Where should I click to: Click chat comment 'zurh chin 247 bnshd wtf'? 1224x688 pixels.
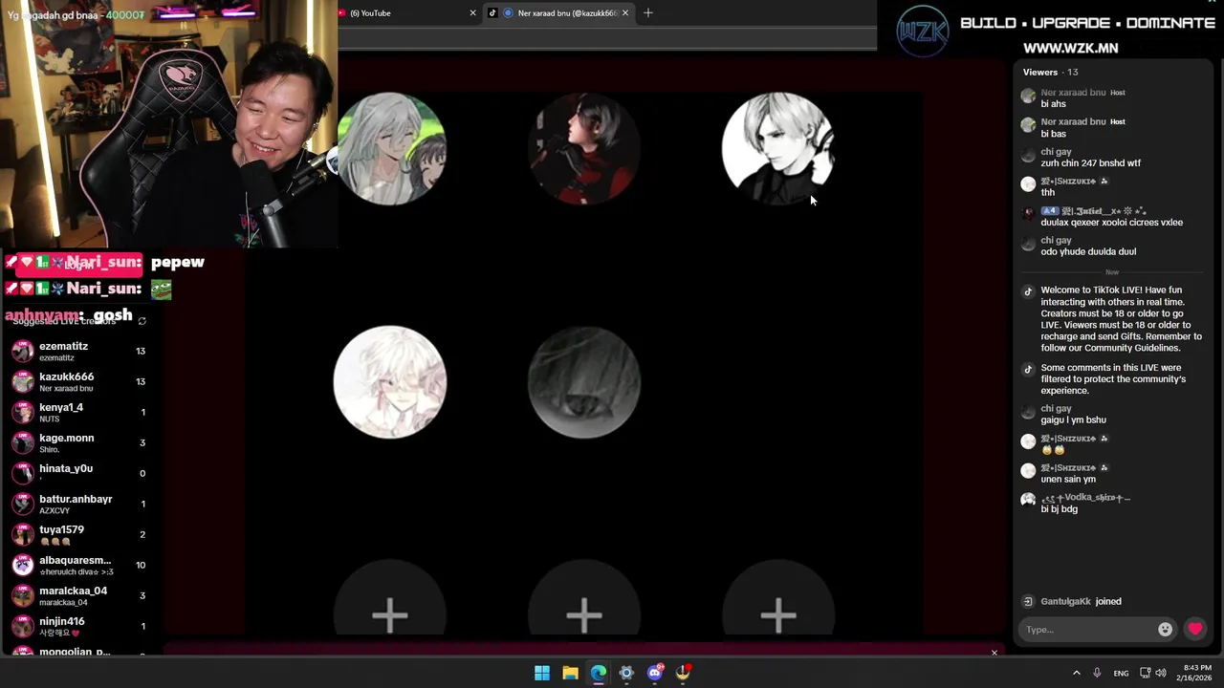[x=1090, y=163]
